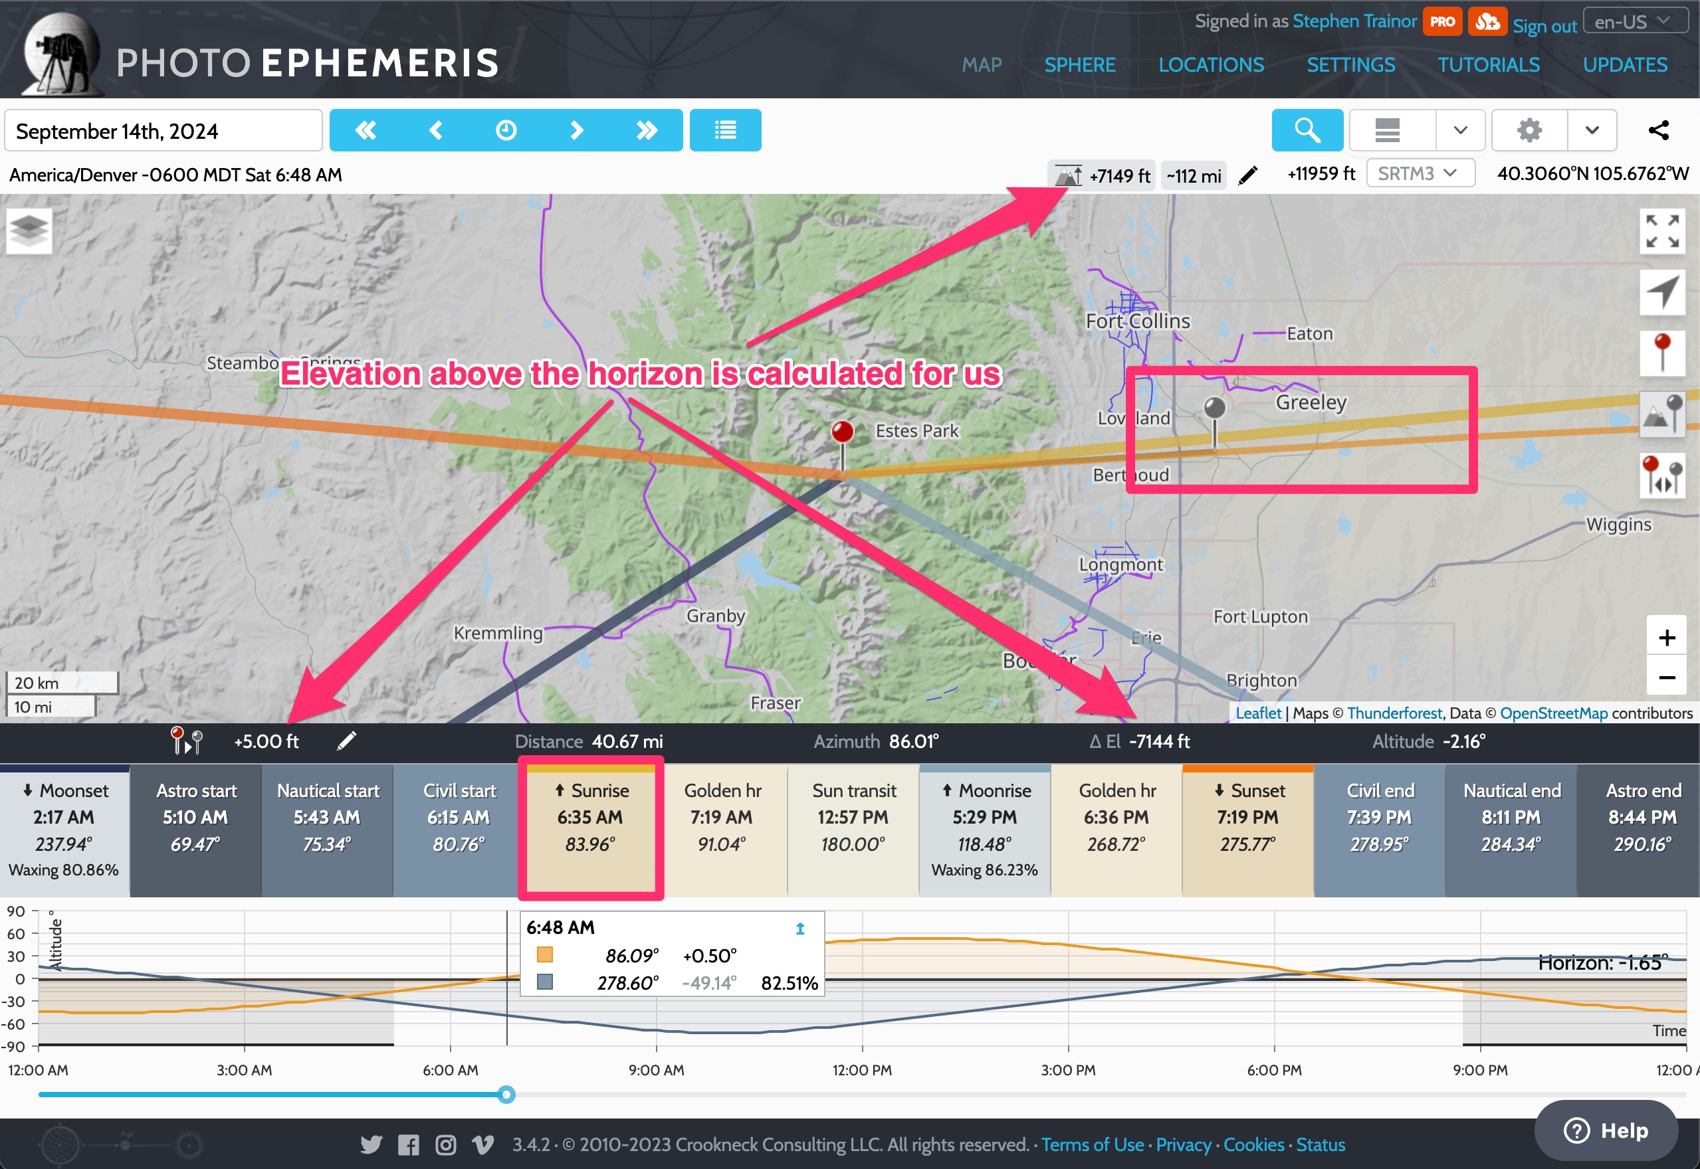Click the grey secondary pin near Greeley

(1215, 421)
